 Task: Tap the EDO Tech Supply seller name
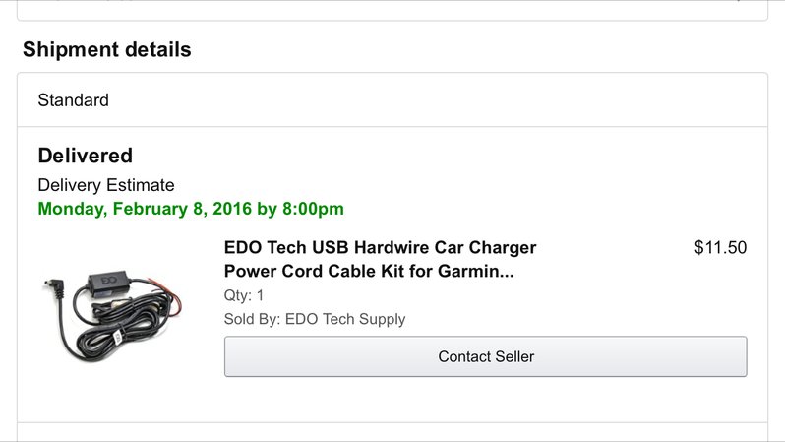(345, 319)
